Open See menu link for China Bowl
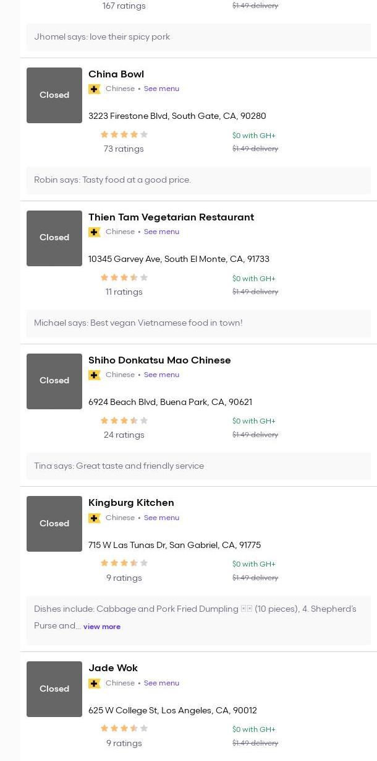 [161, 89]
